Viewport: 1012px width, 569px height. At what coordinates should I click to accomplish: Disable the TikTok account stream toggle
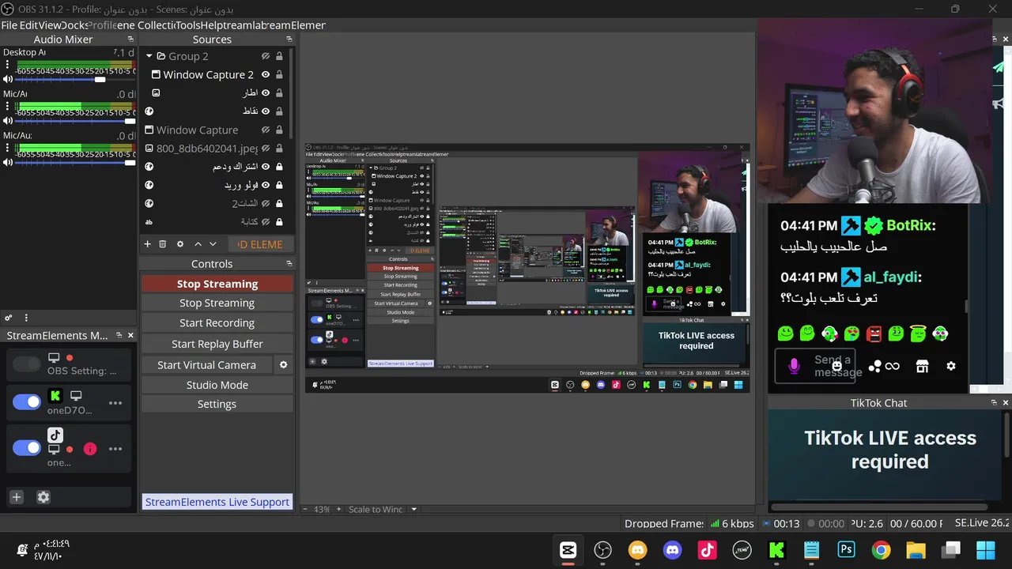tap(27, 448)
